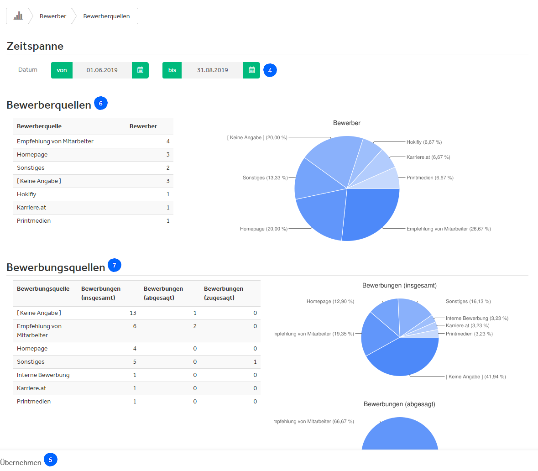The width and height of the screenshot is (538, 471).
Task: Select Printmedien row in Bewerbungsquellen table
Action: [137, 401]
